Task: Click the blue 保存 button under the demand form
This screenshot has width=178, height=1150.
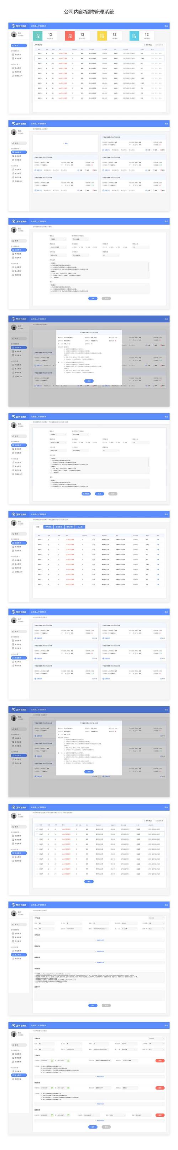Action: click(x=93, y=298)
